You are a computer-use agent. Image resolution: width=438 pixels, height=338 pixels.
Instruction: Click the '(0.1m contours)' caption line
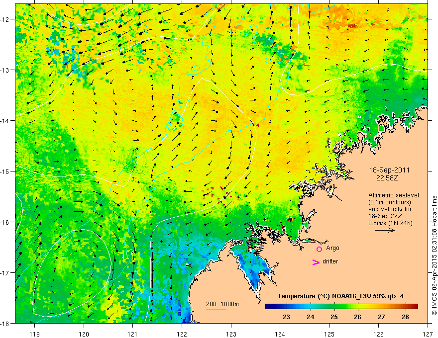pyautogui.click(x=390, y=202)
